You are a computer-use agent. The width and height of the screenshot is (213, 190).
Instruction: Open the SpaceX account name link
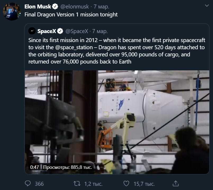point(47,31)
